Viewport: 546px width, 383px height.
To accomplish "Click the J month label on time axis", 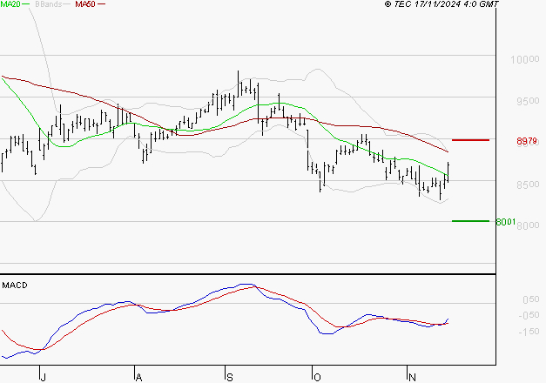I will pyautogui.click(x=43, y=378).
